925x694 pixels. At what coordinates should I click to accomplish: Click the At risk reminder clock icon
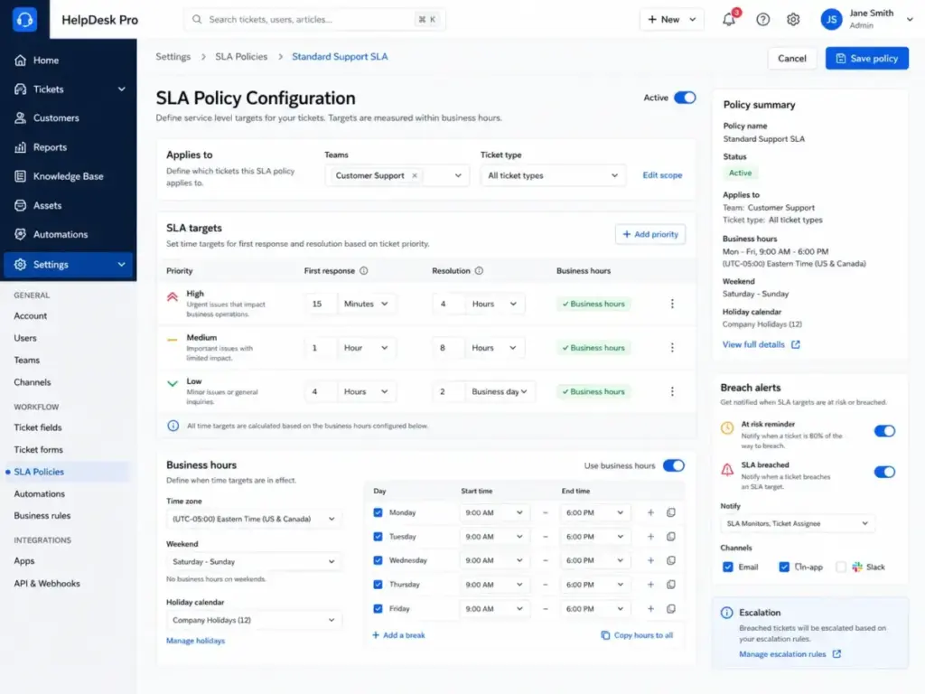click(727, 428)
